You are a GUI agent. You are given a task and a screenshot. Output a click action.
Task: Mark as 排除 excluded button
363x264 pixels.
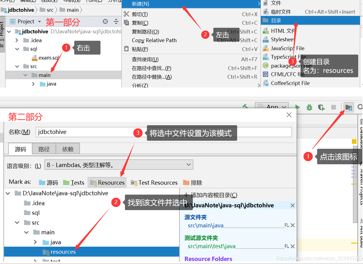click(193, 183)
